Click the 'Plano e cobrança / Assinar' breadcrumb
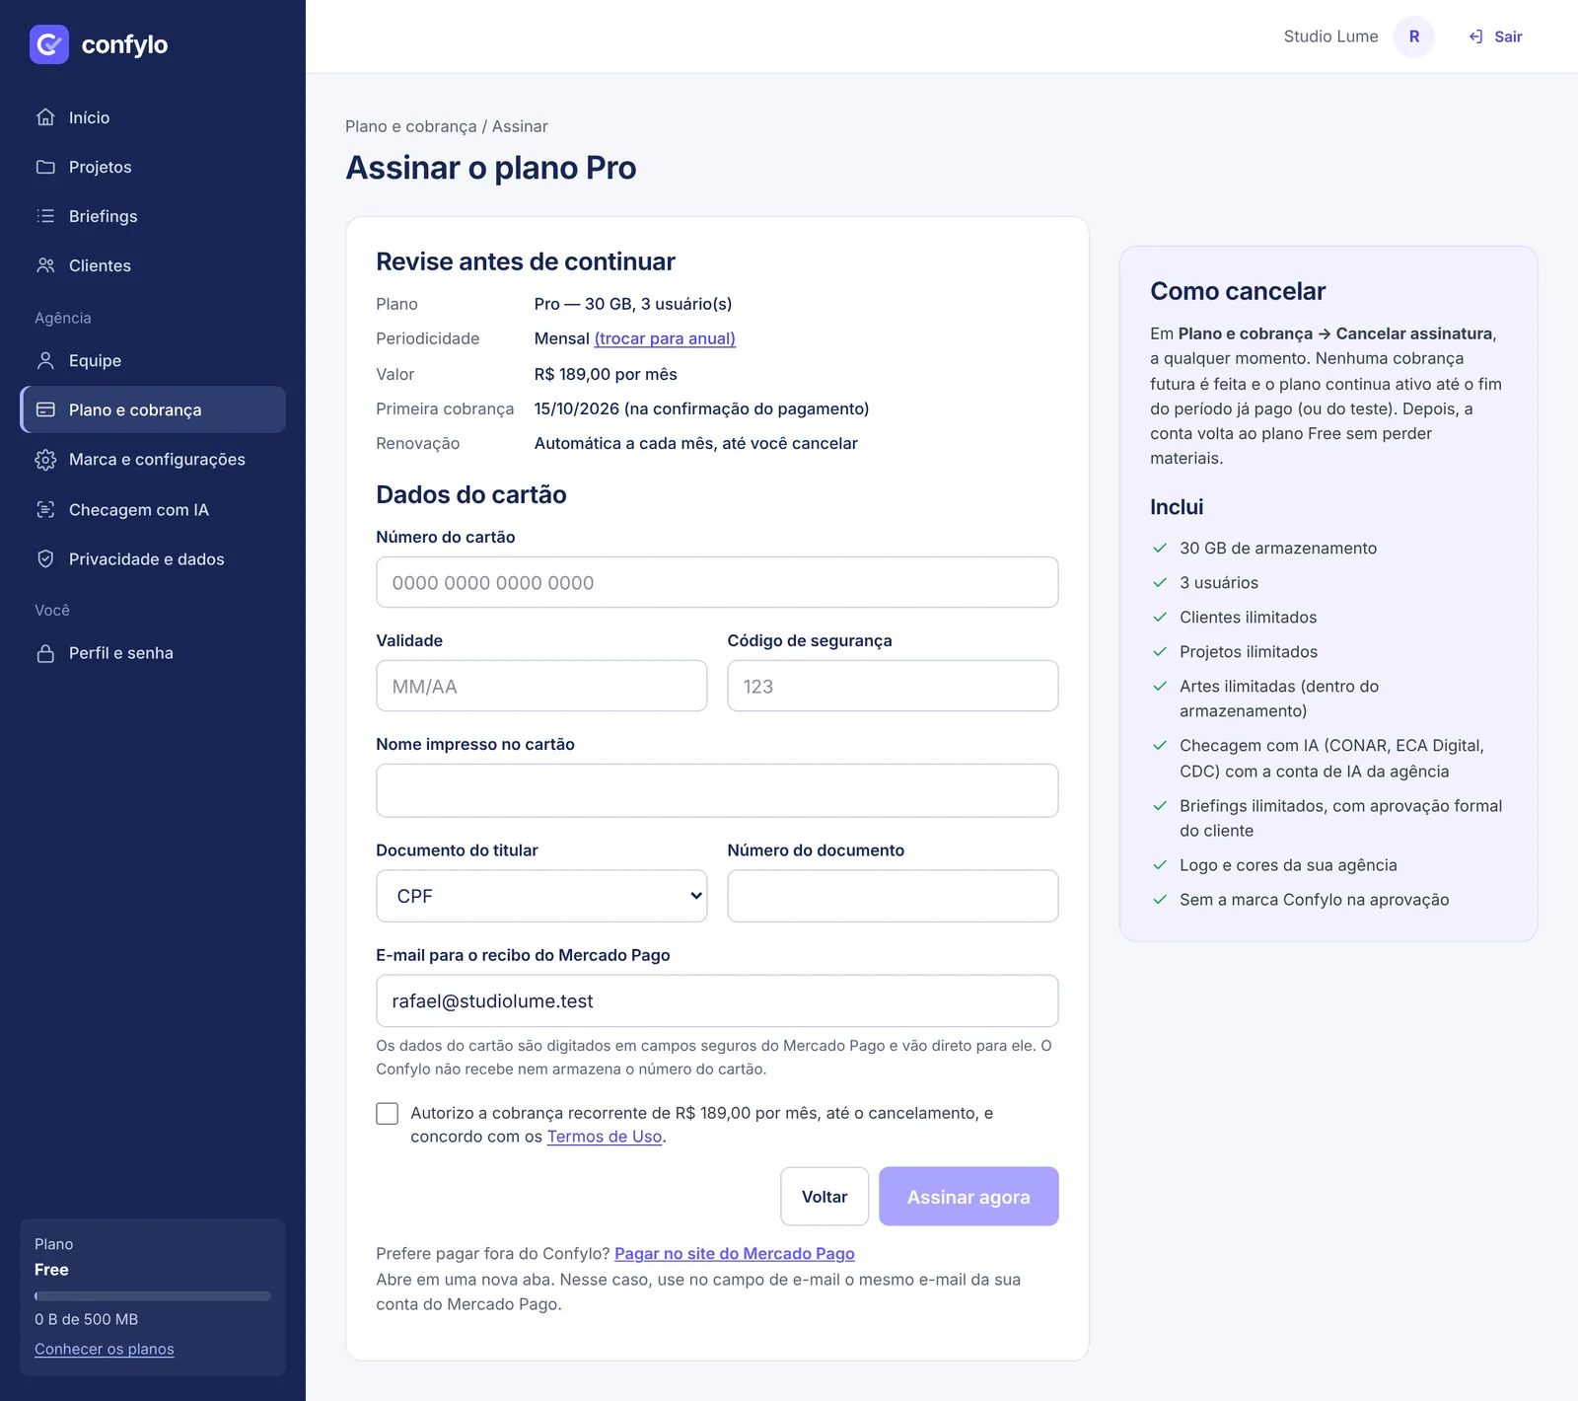Viewport: 1578px width, 1401px height. click(x=447, y=126)
